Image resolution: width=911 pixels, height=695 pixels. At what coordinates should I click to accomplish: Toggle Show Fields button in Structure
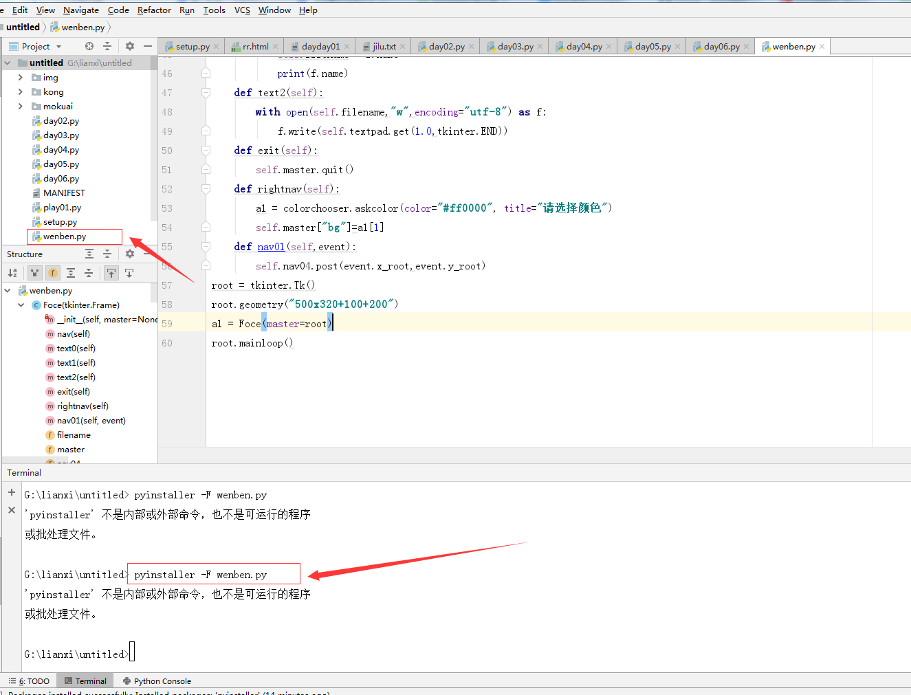(x=53, y=273)
